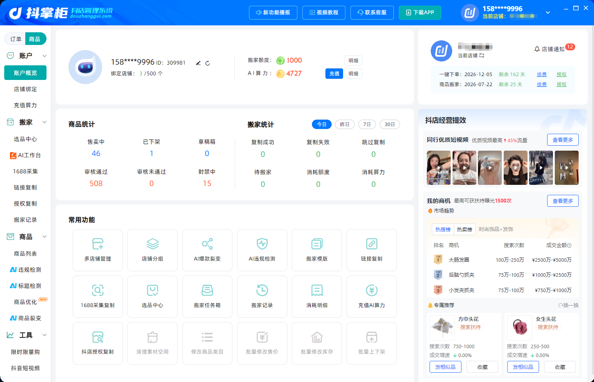The width and height of the screenshot is (594, 382).
Task: Open 搬家模版 function tile
Action: click(x=317, y=250)
